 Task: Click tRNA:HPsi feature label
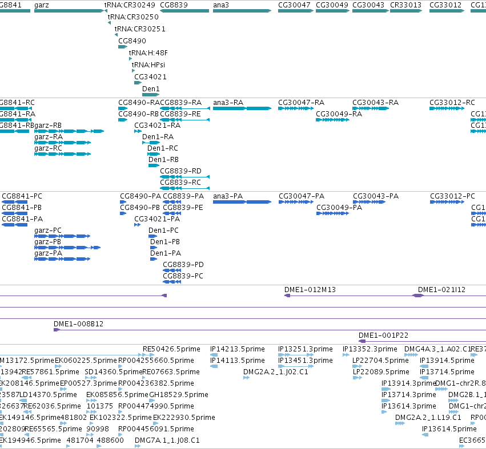tap(148, 64)
